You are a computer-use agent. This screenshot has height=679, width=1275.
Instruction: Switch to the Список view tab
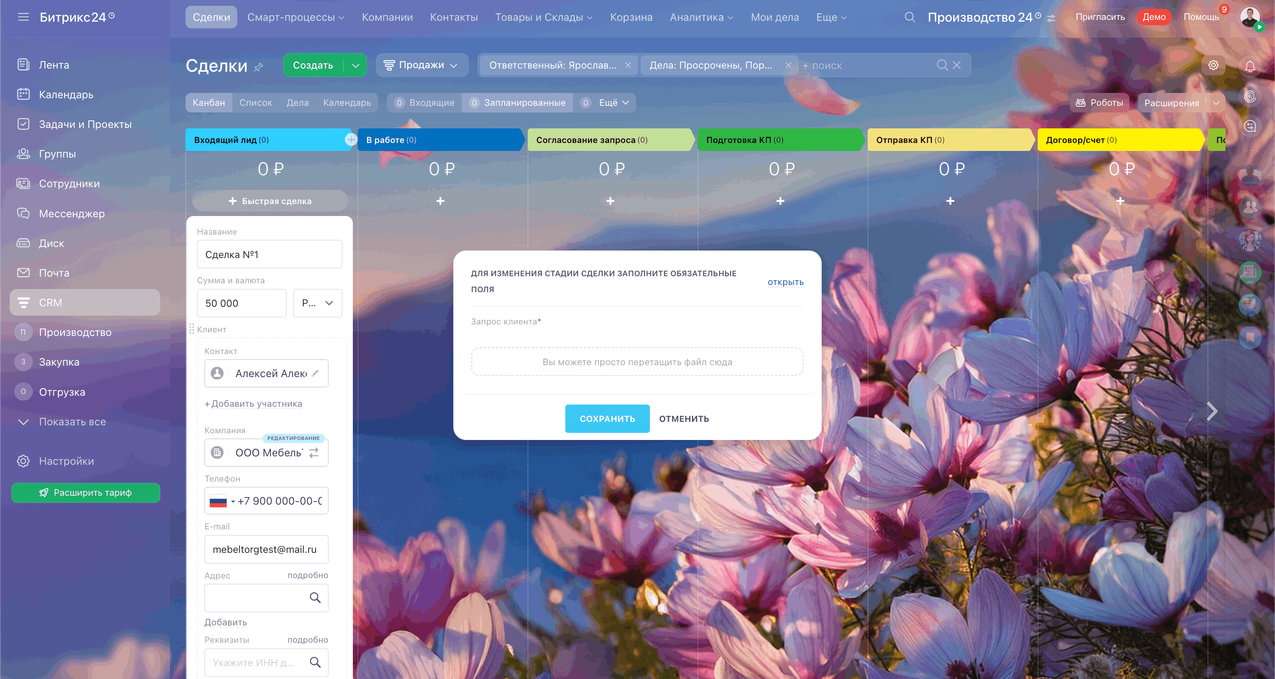[x=255, y=103]
